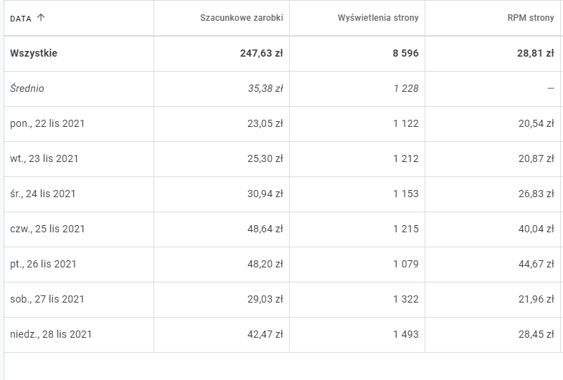The height and width of the screenshot is (380, 563).
Task: Click the 48,64 zł earnings cell
Action: [x=265, y=229]
